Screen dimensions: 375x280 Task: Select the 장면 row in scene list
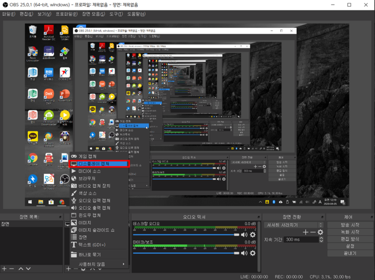pyautogui.click(x=32, y=224)
